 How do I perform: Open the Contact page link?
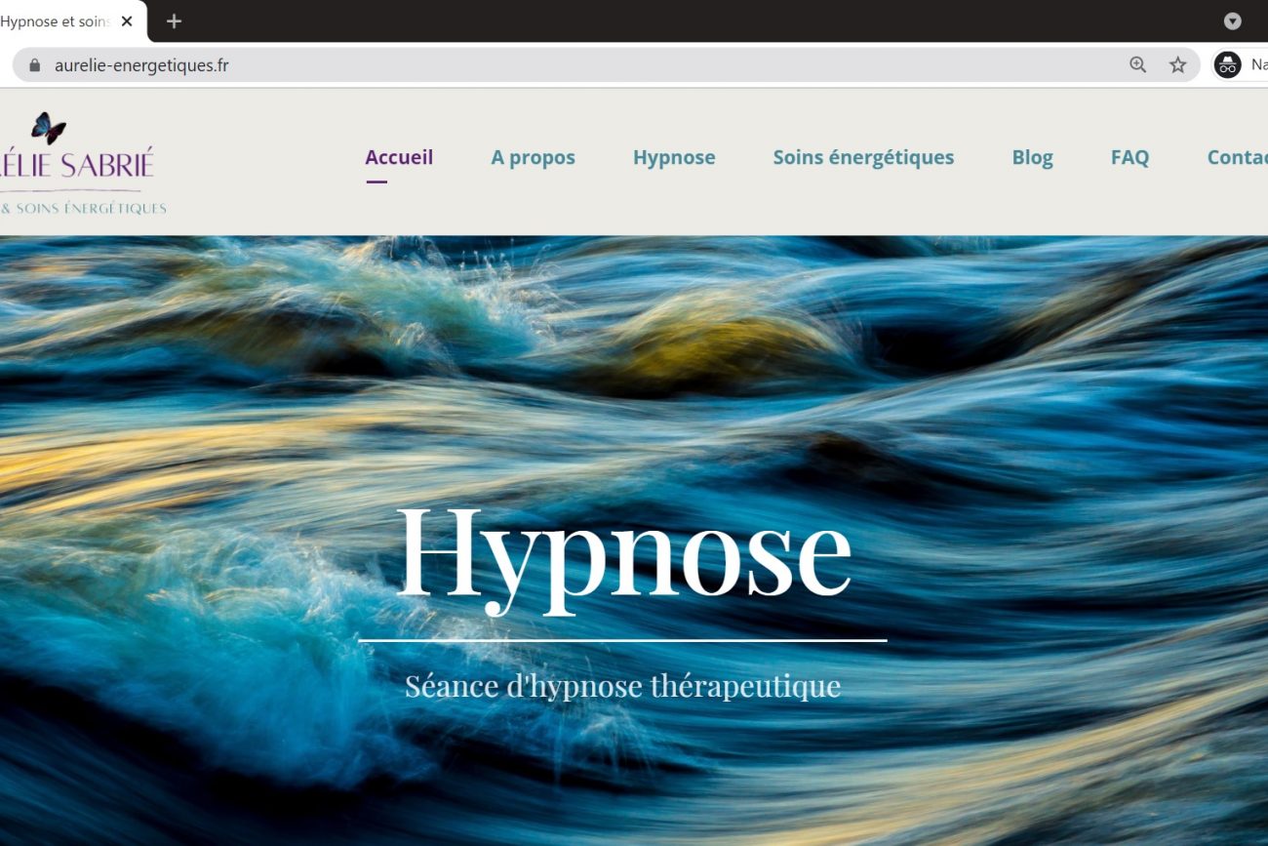click(1237, 157)
